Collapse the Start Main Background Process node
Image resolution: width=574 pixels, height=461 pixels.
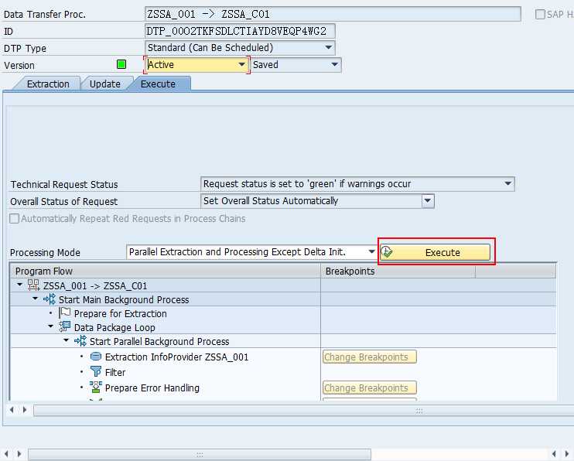(x=35, y=299)
